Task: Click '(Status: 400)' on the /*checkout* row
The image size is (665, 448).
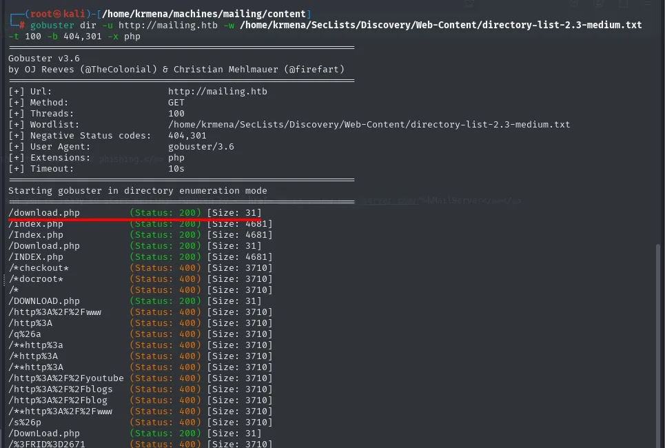Action: click(165, 267)
